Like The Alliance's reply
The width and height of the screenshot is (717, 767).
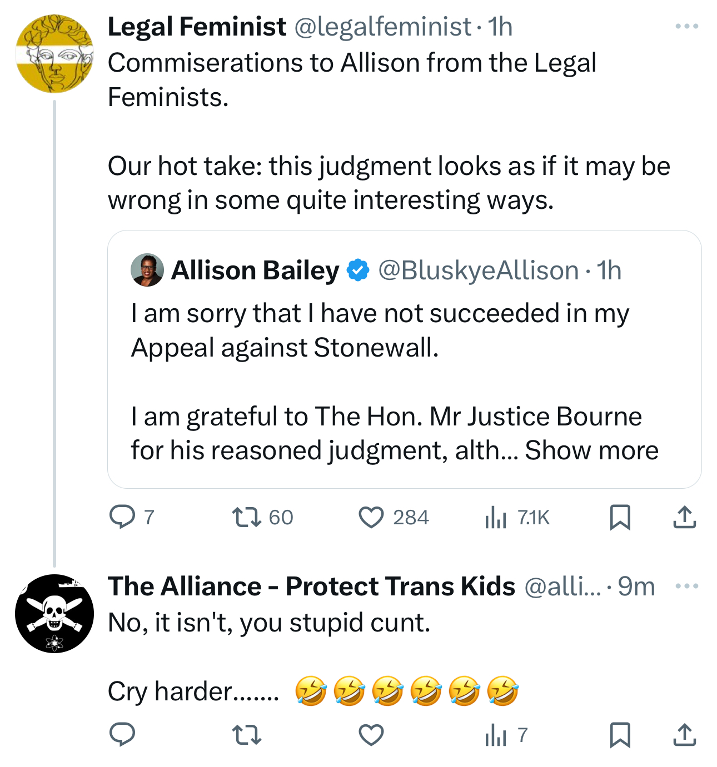(371, 735)
